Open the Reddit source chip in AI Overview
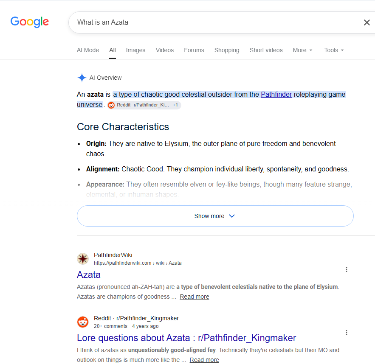Screen dimensions: 375x364 tap(144, 105)
